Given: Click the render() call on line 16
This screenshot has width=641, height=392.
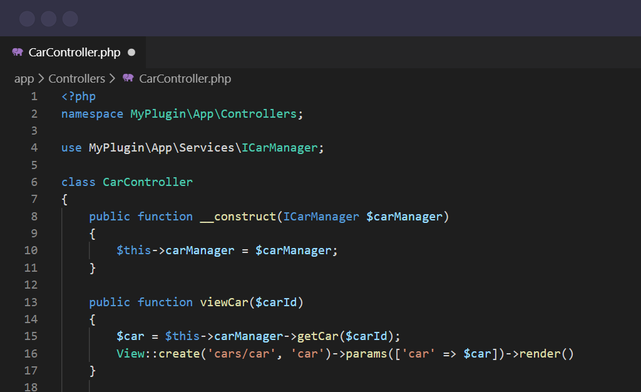Looking at the screenshot, I should point(546,354).
